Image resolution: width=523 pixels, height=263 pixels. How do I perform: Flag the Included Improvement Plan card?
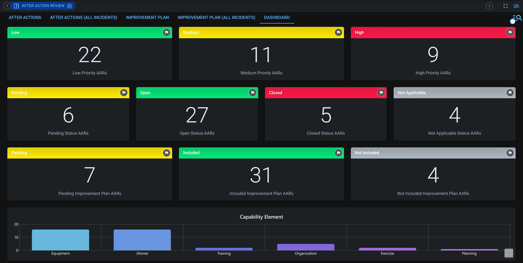[x=338, y=153]
